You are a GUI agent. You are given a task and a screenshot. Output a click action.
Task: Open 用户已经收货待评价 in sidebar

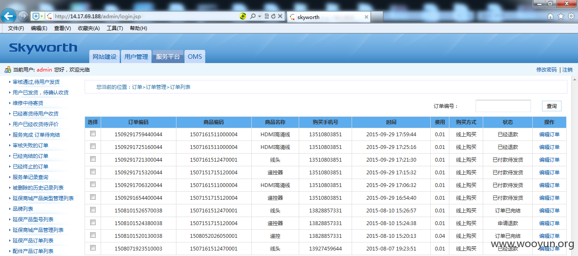[36, 124]
